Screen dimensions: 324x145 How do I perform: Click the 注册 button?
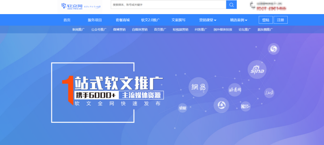(280, 20)
